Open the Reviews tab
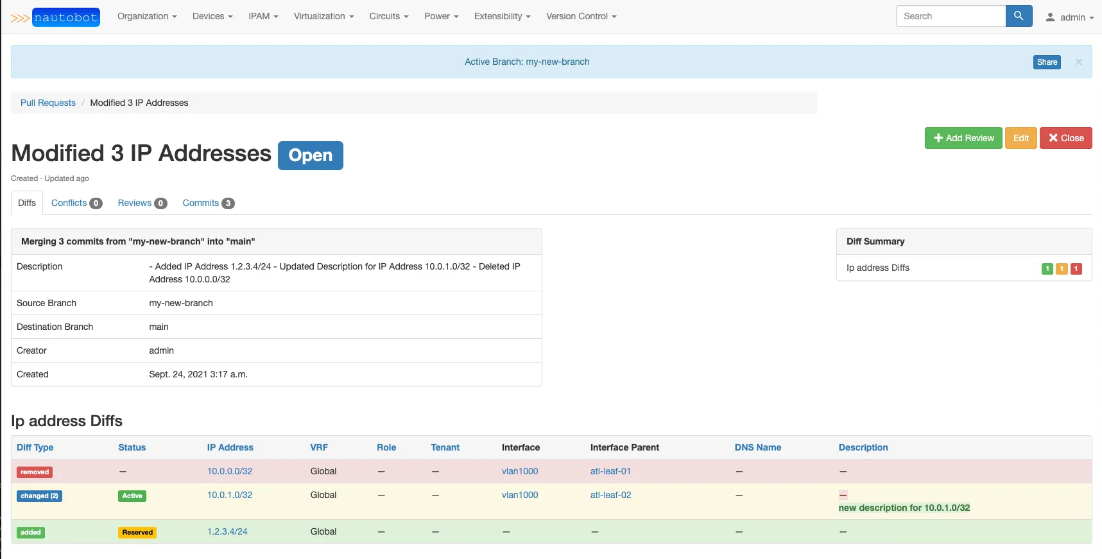1102x559 pixels. coord(142,203)
